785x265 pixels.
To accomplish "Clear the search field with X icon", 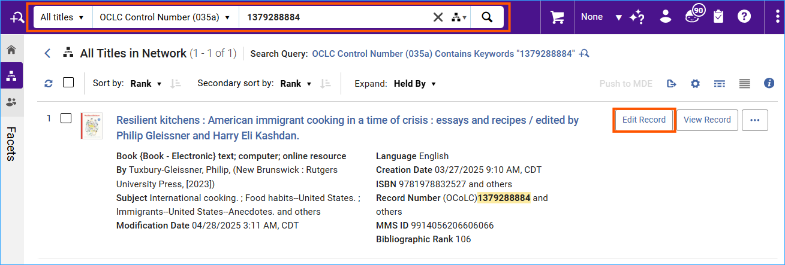I will pos(438,17).
